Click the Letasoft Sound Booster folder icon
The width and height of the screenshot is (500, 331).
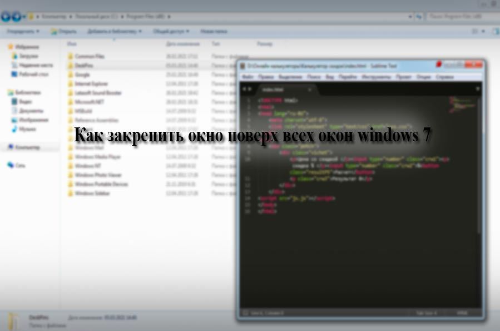pyautogui.click(x=71, y=93)
